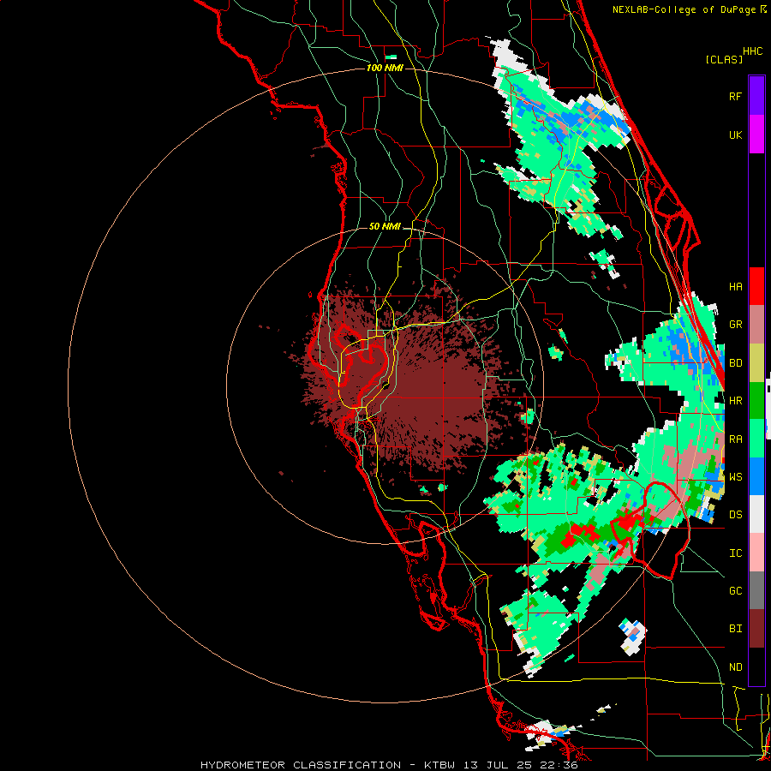
Task: Click the GC legend label
Action: click(x=735, y=591)
